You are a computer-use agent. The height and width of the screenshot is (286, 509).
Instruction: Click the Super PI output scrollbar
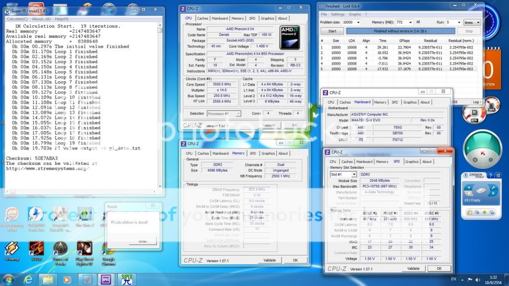pyautogui.click(x=160, y=99)
